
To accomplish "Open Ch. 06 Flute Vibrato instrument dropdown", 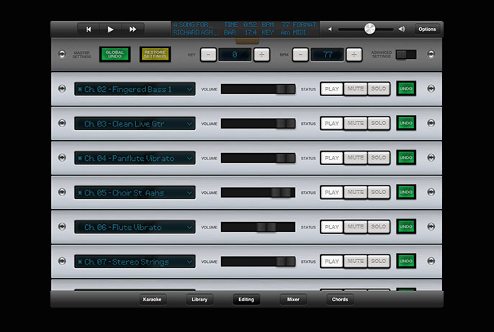I will pos(135,227).
